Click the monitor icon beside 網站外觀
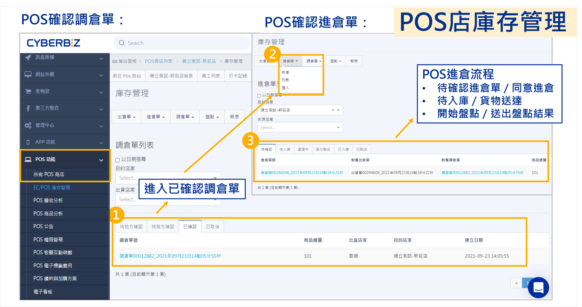This screenshot has width=582, height=307. [28, 74]
